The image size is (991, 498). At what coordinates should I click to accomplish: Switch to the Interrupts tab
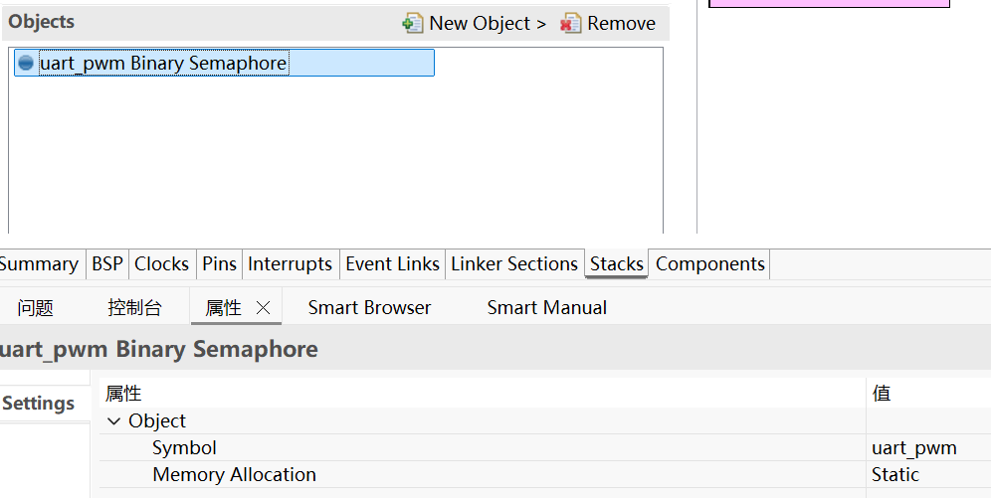pos(290,264)
